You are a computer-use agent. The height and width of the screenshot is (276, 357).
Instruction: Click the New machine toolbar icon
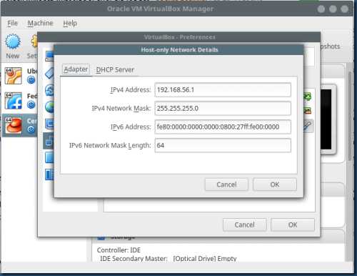(x=13, y=41)
